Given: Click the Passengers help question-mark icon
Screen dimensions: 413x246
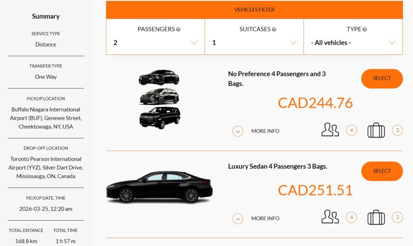Looking at the screenshot, I should coord(178,29).
